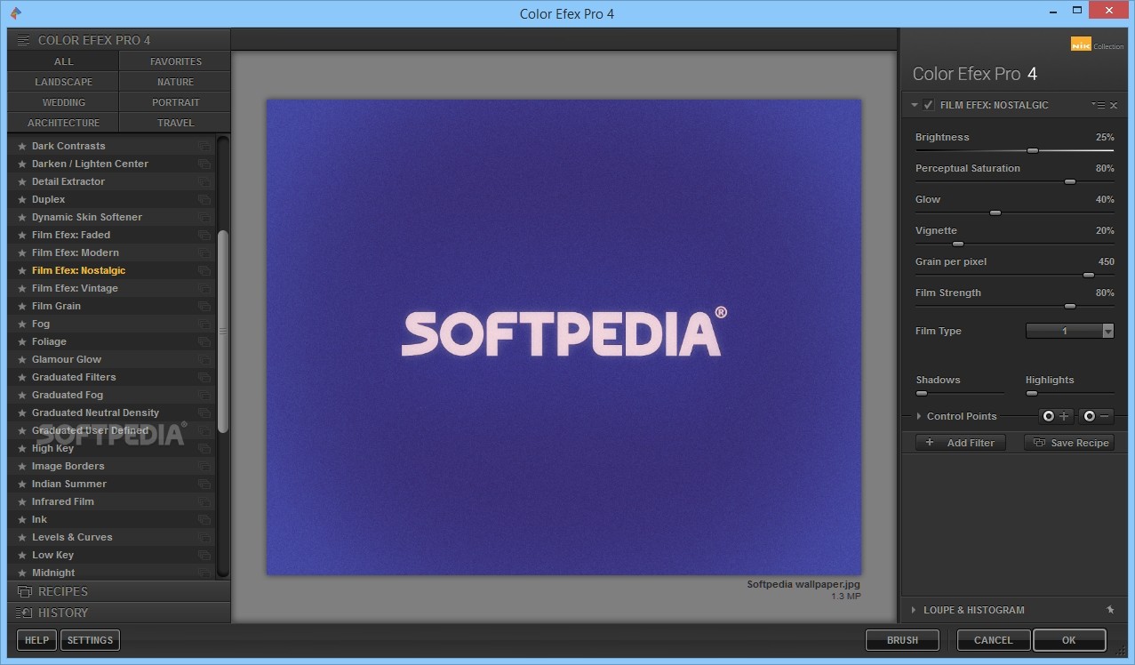Viewport: 1135px width, 665px height.
Task: Uncheck the Film Efex: Nostalgic filter checkbox
Action: [928, 105]
